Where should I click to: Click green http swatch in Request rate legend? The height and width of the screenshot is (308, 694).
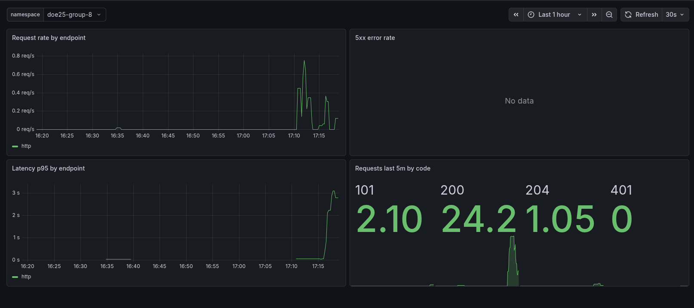15,146
